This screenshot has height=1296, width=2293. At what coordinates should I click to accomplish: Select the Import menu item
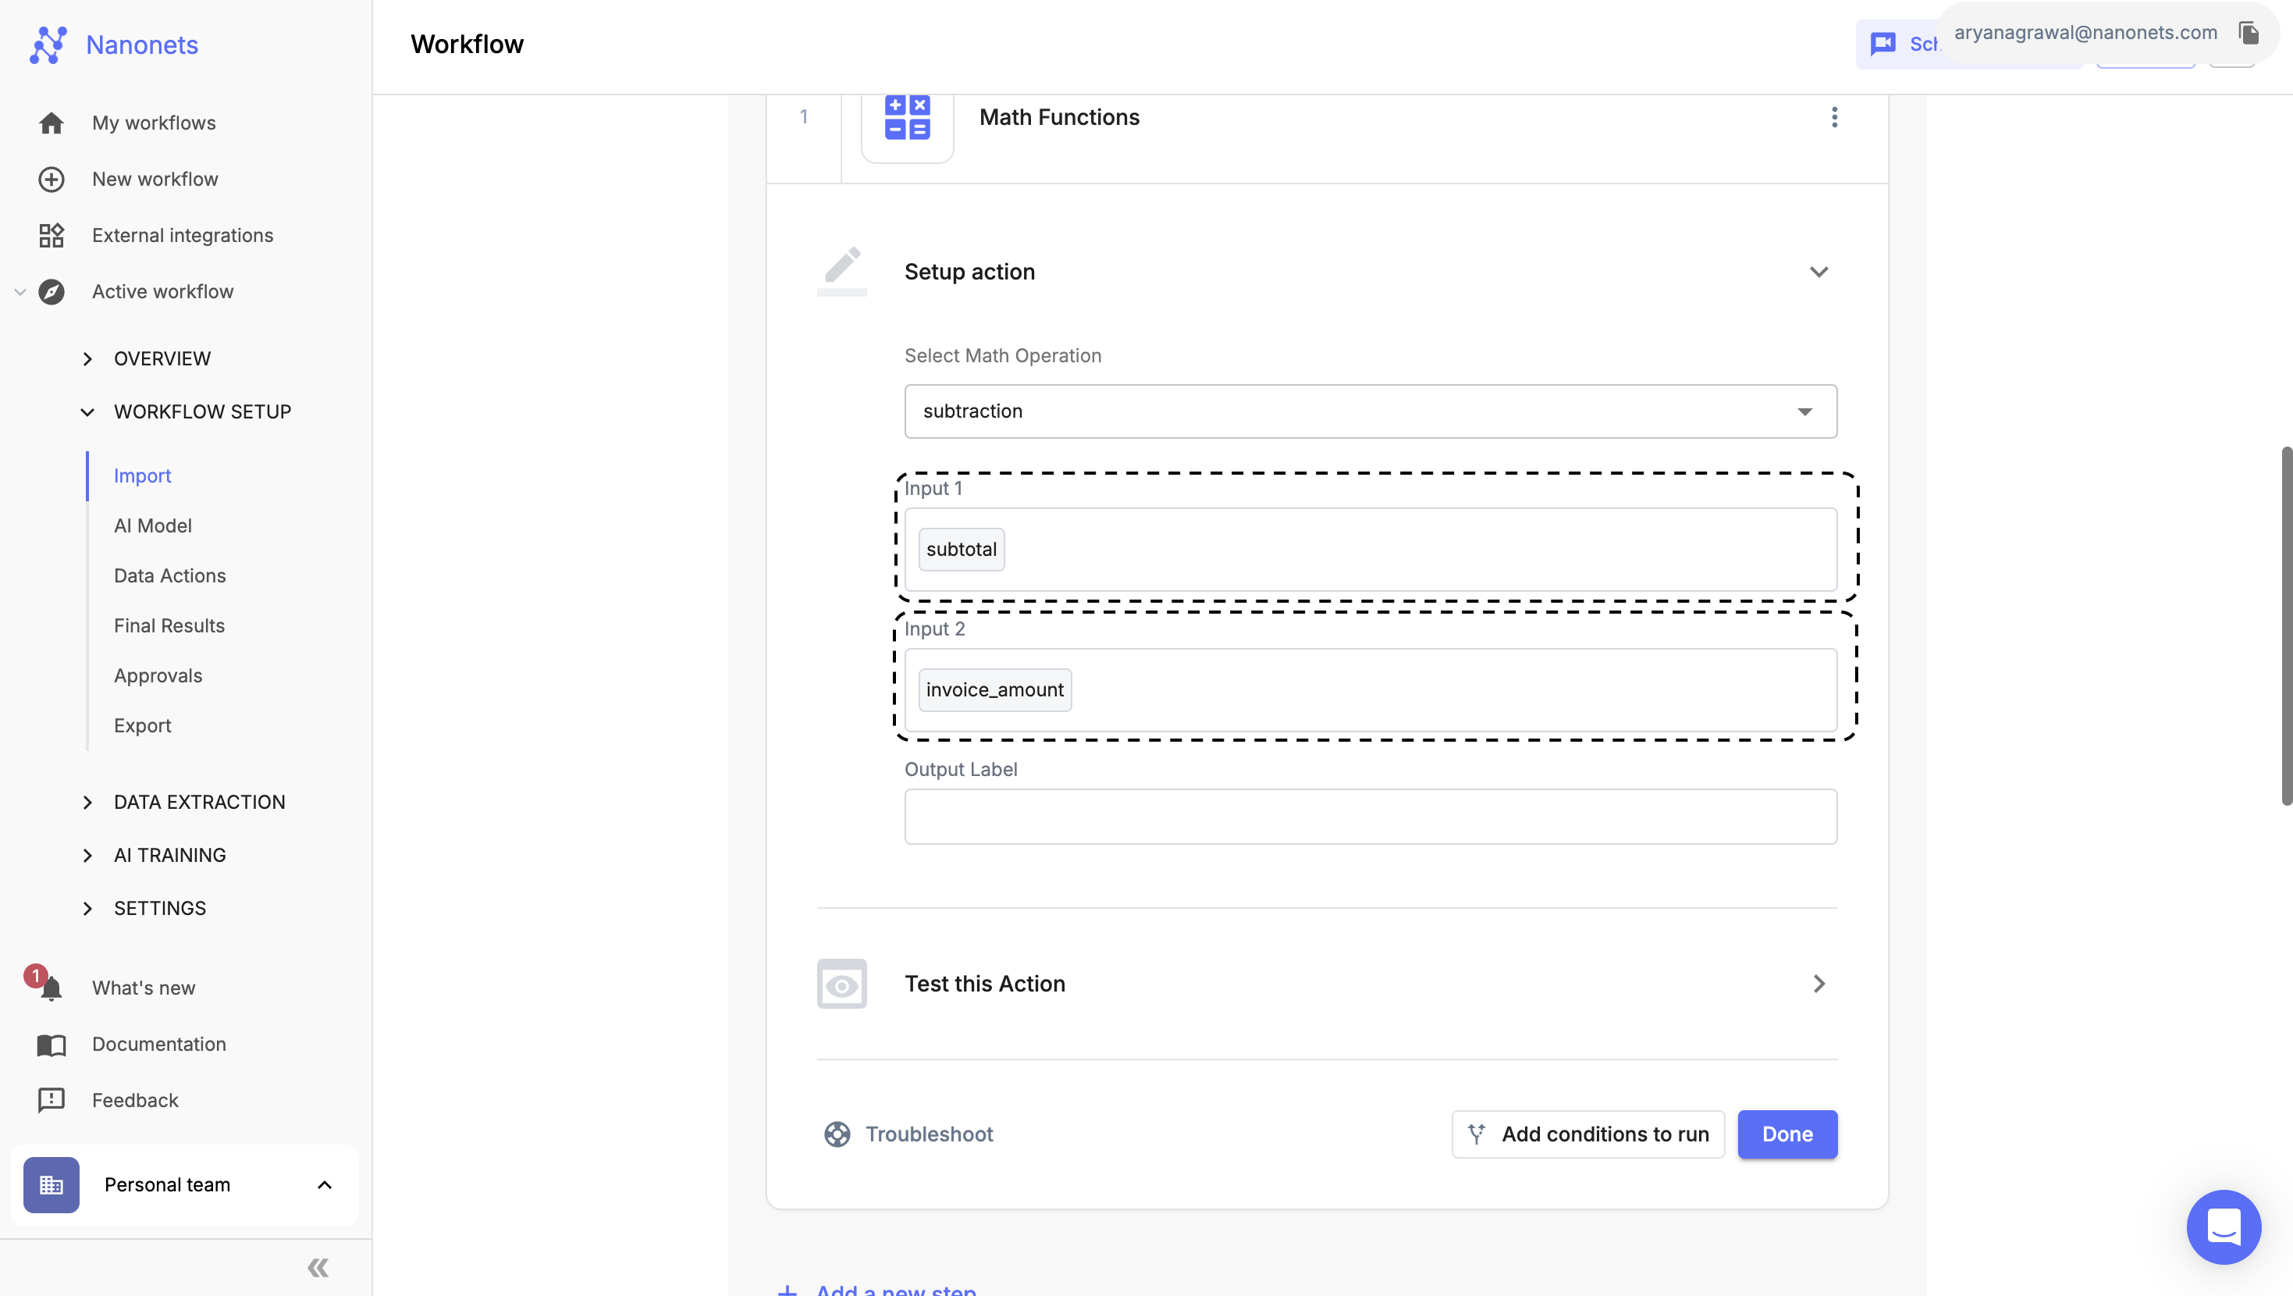click(142, 475)
